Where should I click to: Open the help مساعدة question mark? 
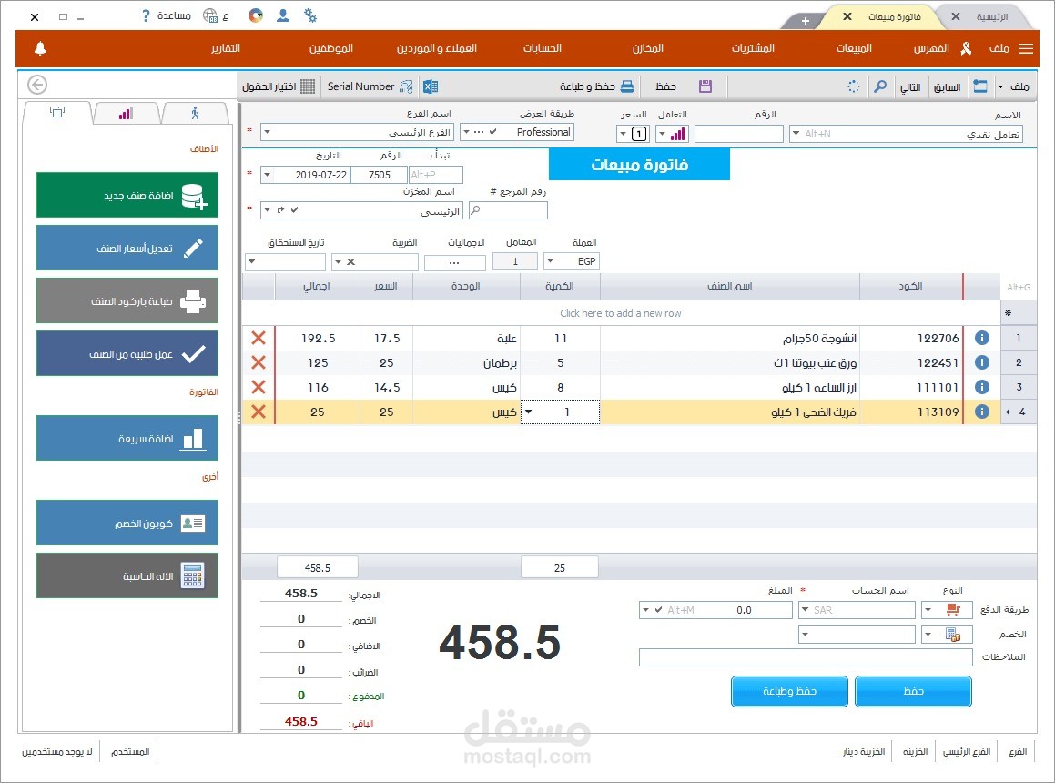click(x=146, y=15)
